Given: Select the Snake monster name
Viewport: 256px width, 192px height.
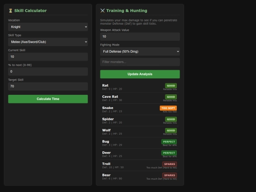Looking at the screenshot, I should tap(108, 108).
